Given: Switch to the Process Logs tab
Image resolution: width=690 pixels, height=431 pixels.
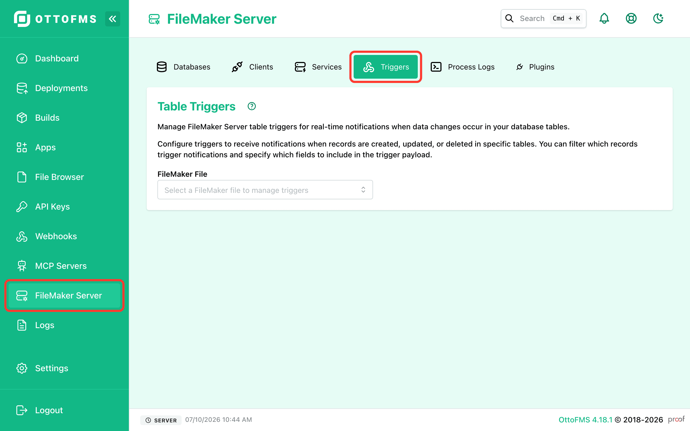Looking at the screenshot, I should coord(463,67).
